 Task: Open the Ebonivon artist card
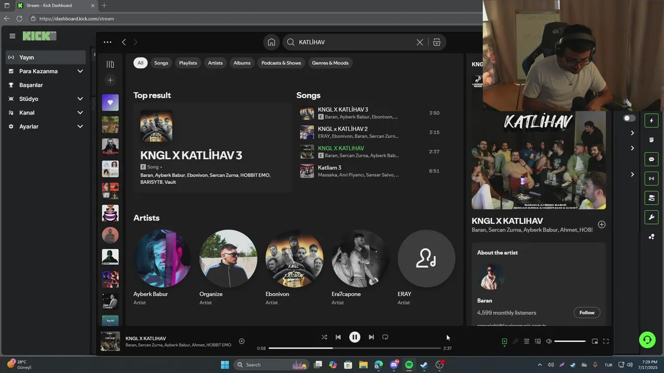[x=294, y=268]
